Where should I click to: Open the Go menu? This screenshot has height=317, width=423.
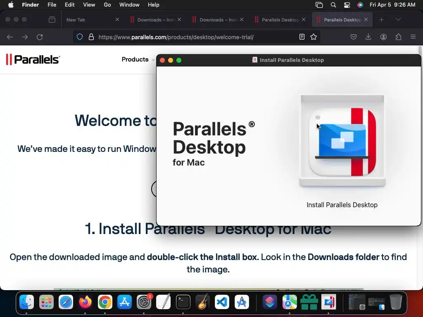click(107, 5)
